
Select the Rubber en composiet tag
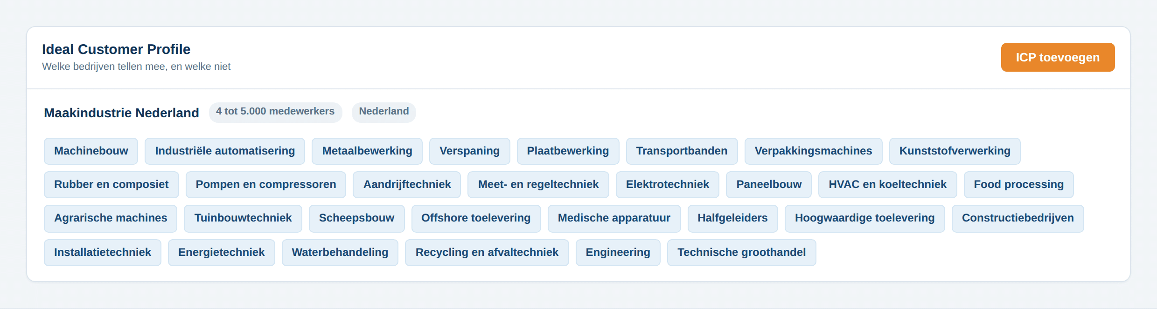point(112,185)
